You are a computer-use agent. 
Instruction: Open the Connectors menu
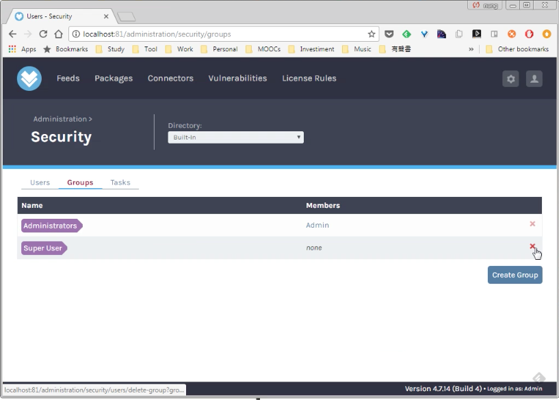(170, 79)
